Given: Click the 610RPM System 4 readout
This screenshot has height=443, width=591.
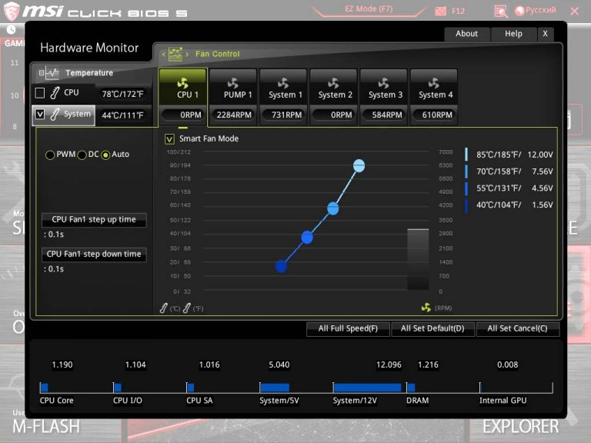Looking at the screenshot, I should point(434,115).
